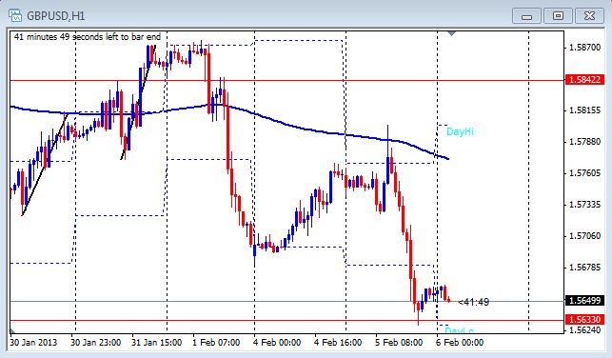The height and width of the screenshot is (358, 612).
Task: Click the 30 Jan 23:00 time label
Action: click(x=95, y=343)
